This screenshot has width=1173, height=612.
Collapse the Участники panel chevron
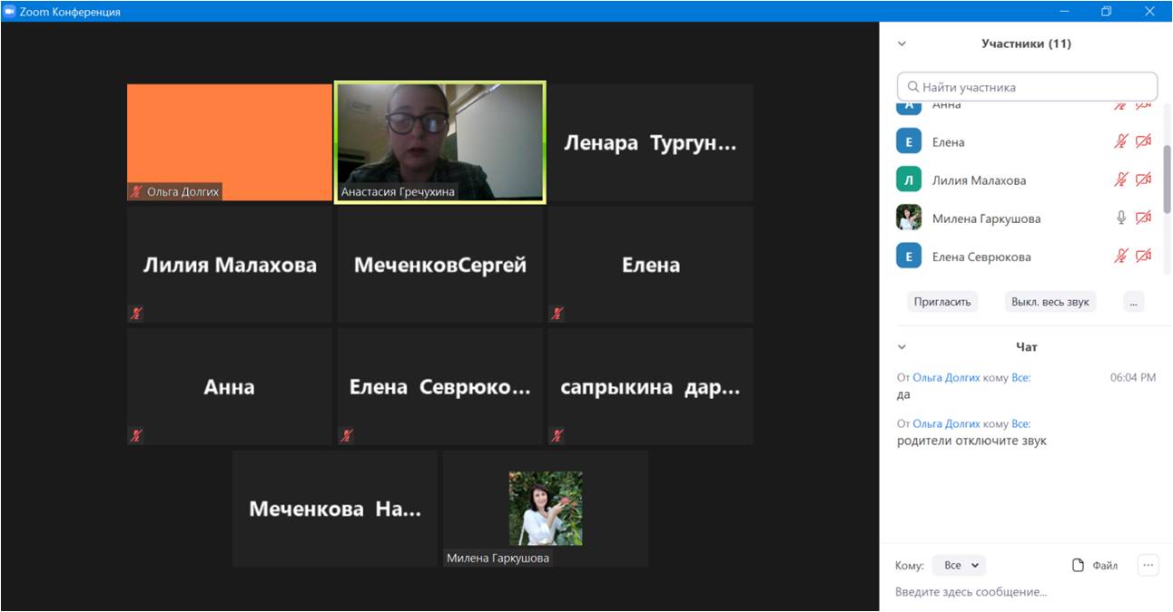point(902,44)
